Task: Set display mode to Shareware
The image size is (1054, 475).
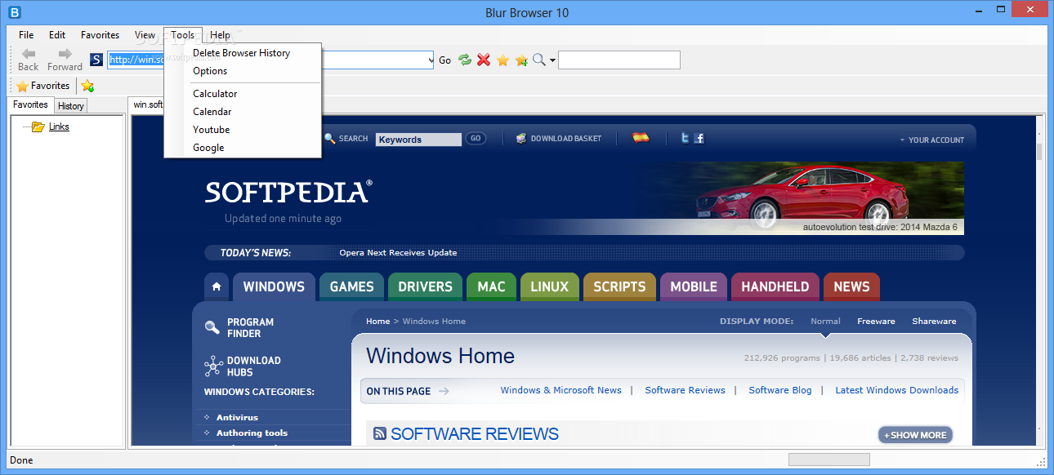Action: [934, 322]
